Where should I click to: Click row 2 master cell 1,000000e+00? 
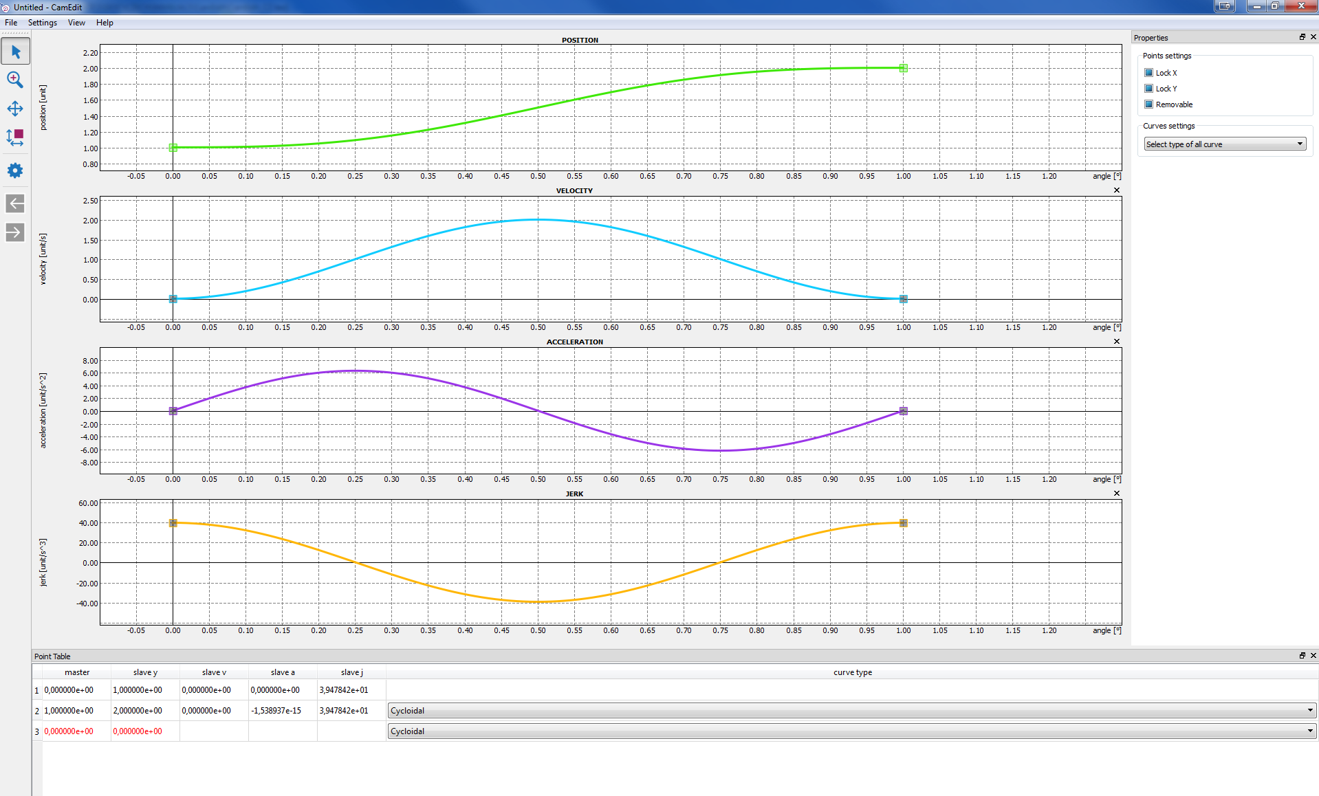point(77,711)
